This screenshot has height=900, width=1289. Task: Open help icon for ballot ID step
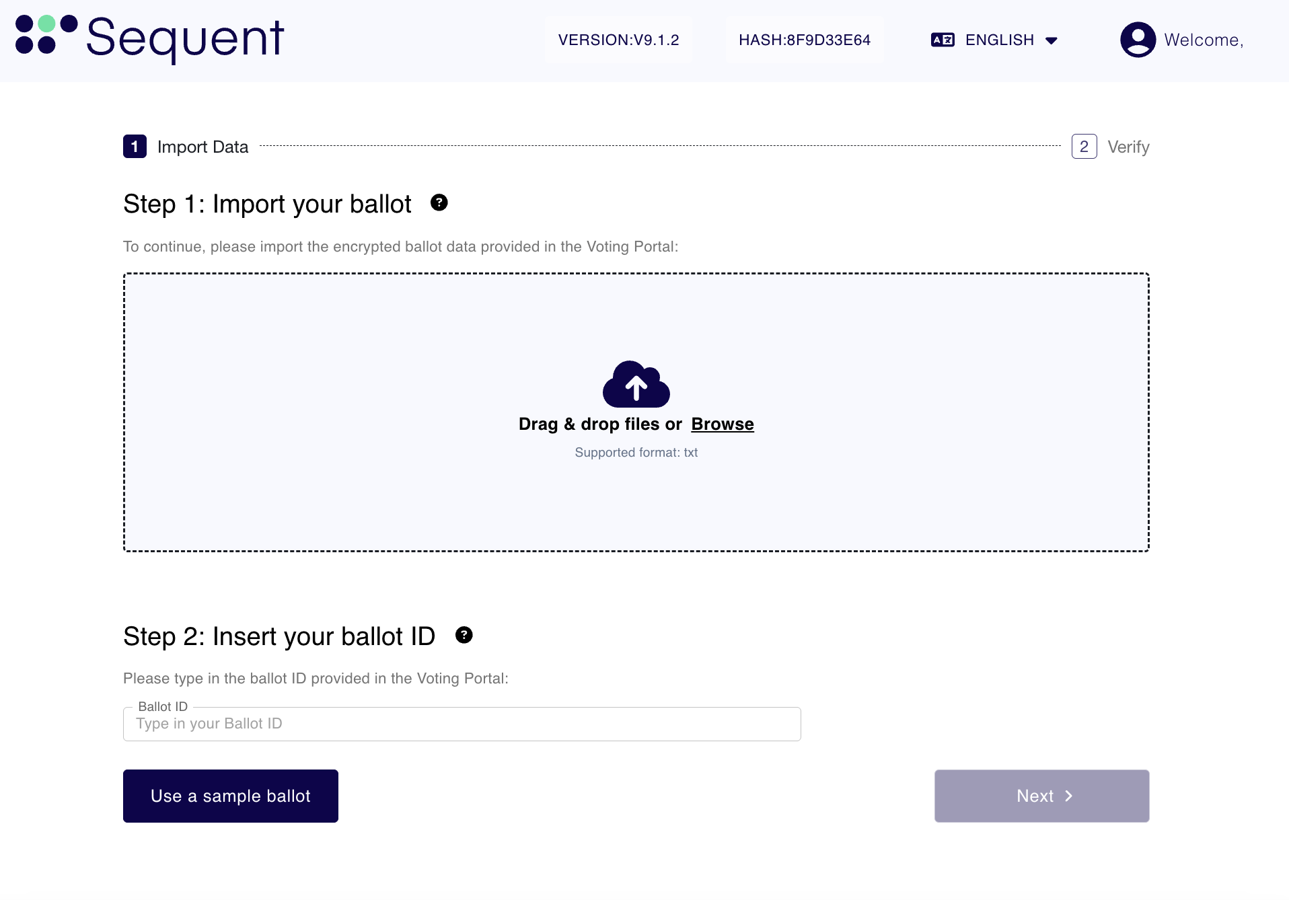pos(464,635)
